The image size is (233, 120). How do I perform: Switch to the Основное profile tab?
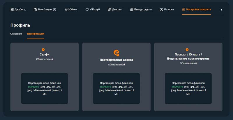(16, 34)
